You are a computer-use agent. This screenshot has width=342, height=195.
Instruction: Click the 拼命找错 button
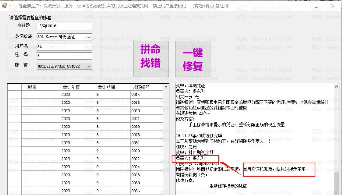[x=151, y=59]
